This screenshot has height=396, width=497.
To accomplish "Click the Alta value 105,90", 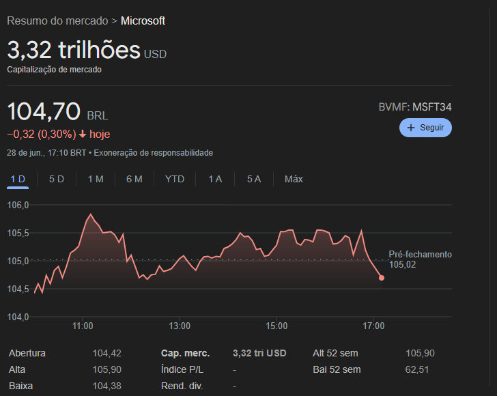I will [106, 369].
